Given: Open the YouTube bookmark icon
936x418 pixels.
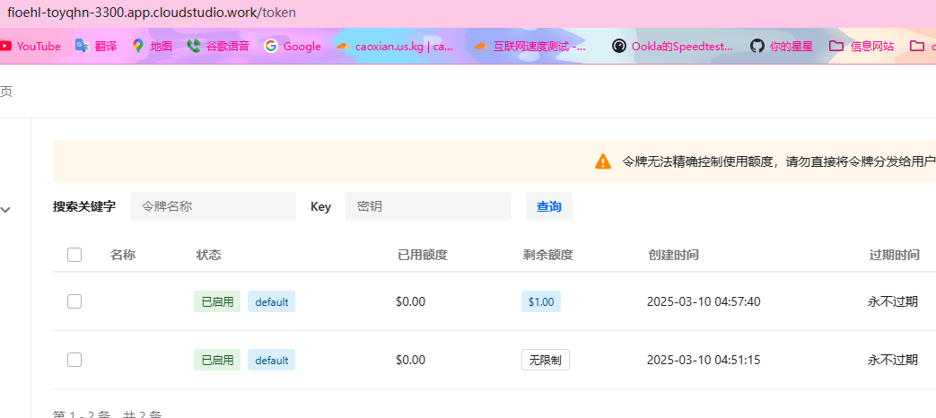Looking at the screenshot, I should coord(5,46).
